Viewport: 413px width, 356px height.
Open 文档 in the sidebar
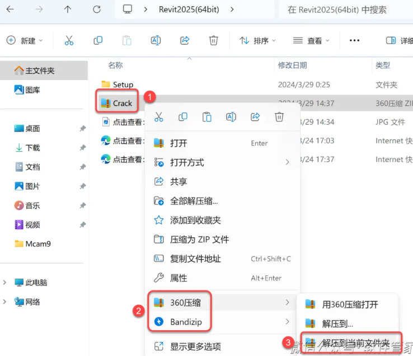[27, 167]
